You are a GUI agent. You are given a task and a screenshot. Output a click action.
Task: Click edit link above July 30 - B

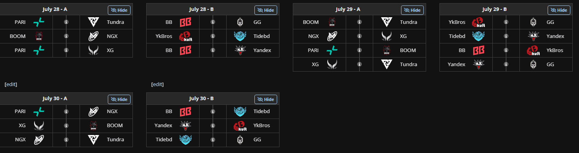coord(157,84)
